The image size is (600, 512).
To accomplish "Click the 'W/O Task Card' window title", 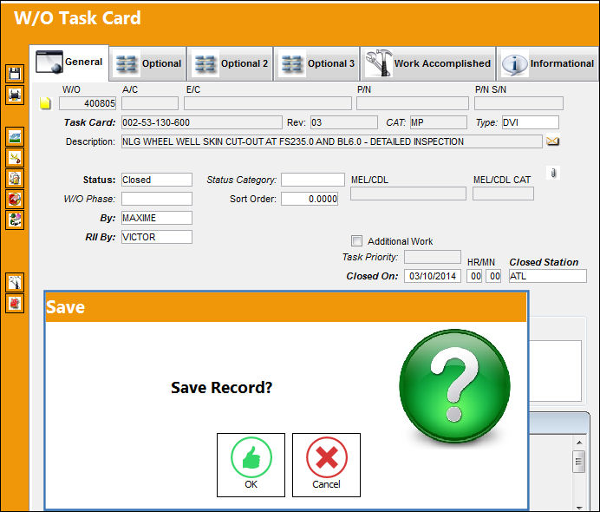I will click(x=77, y=18).
